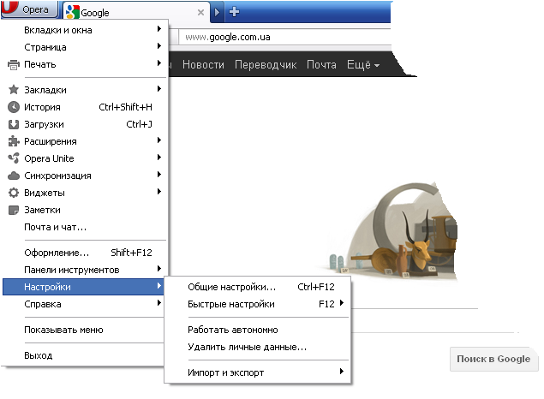Open the Справка submenu

[84, 304]
